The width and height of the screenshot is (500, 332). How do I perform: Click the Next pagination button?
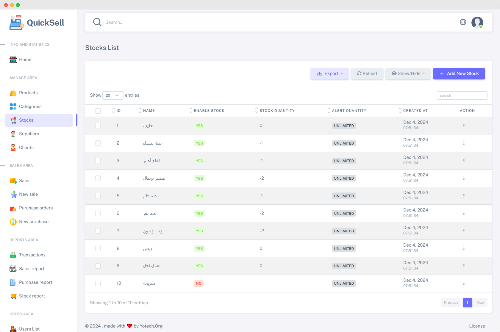[480, 303]
